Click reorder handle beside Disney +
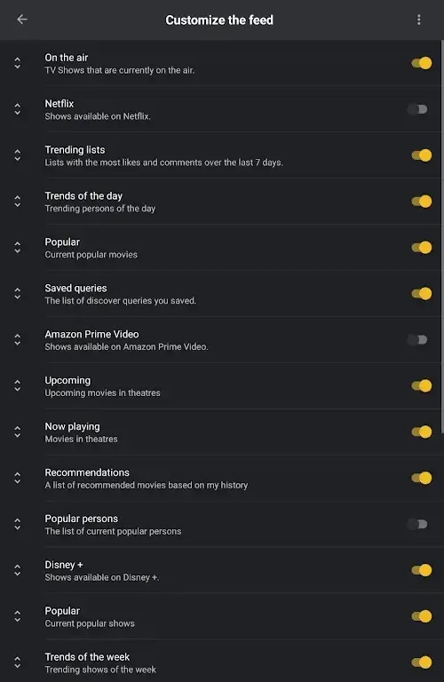The width and height of the screenshot is (444, 682). click(18, 570)
